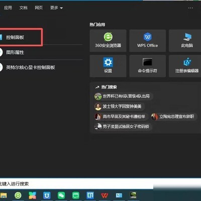
Task: Click the picture viewer taskbar icon
Action: click(x=119, y=195)
